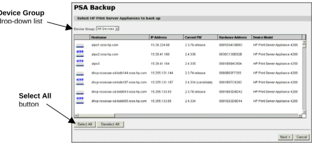Click hardware address 0001E64C8B8C
Image resolution: width=312 pixels, height=148 pixels.
pyautogui.click(x=231, y=45)
